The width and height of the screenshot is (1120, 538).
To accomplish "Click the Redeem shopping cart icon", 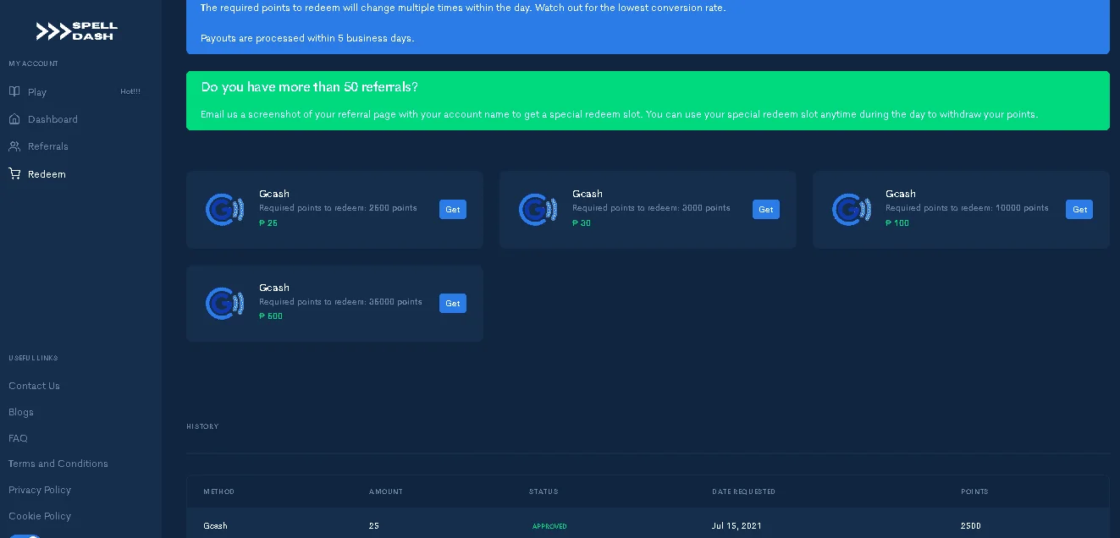I will click(14, 173).
